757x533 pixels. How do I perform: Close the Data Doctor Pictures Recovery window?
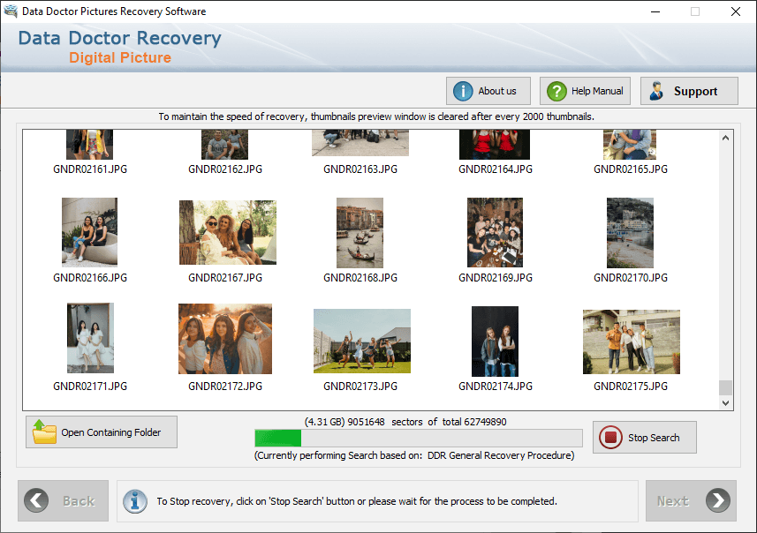pyautogui.click(x=735, y=11)
